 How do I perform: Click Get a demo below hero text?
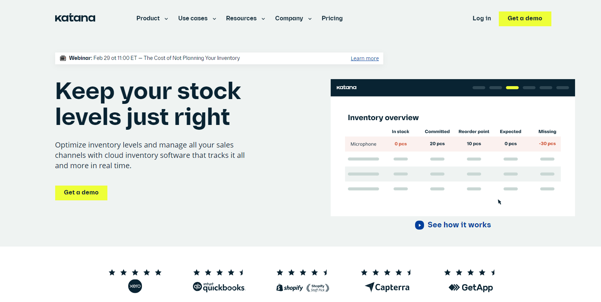pyautogui.click(x=81, y=193)
